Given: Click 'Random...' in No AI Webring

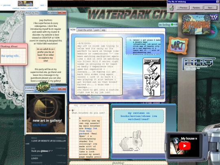Looking at the screenshot, I should click(x=196, y=8).
